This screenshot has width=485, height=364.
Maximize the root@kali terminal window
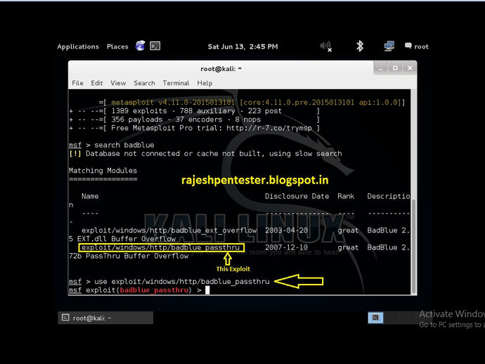pyautogui.click(x=395, y=68)
